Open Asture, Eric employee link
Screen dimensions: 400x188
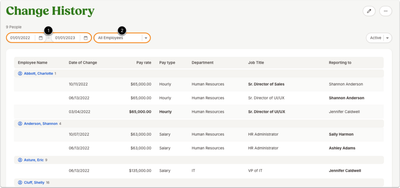coord(34,160)
